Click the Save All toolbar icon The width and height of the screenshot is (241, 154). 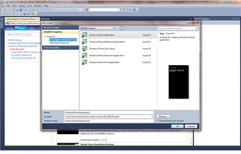(x=21, y=10)
